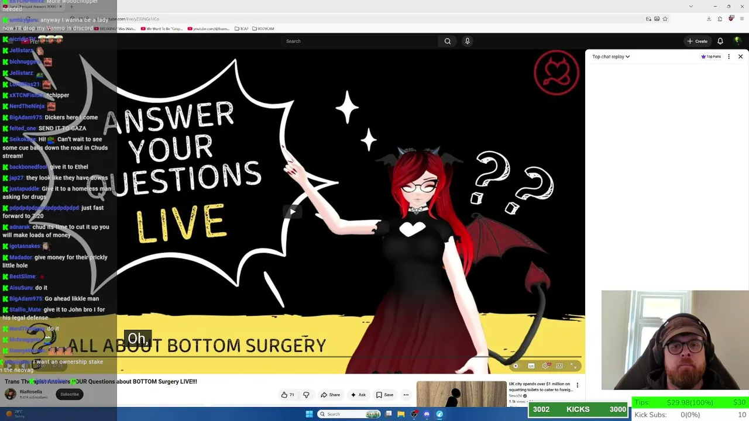This screenshot has width=749, height=421.
Task: Like the video with 71 likes
Action: (287, 395)
